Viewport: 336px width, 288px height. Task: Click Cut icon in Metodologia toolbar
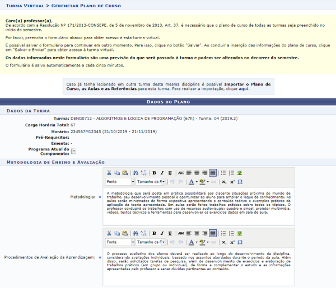109,173
